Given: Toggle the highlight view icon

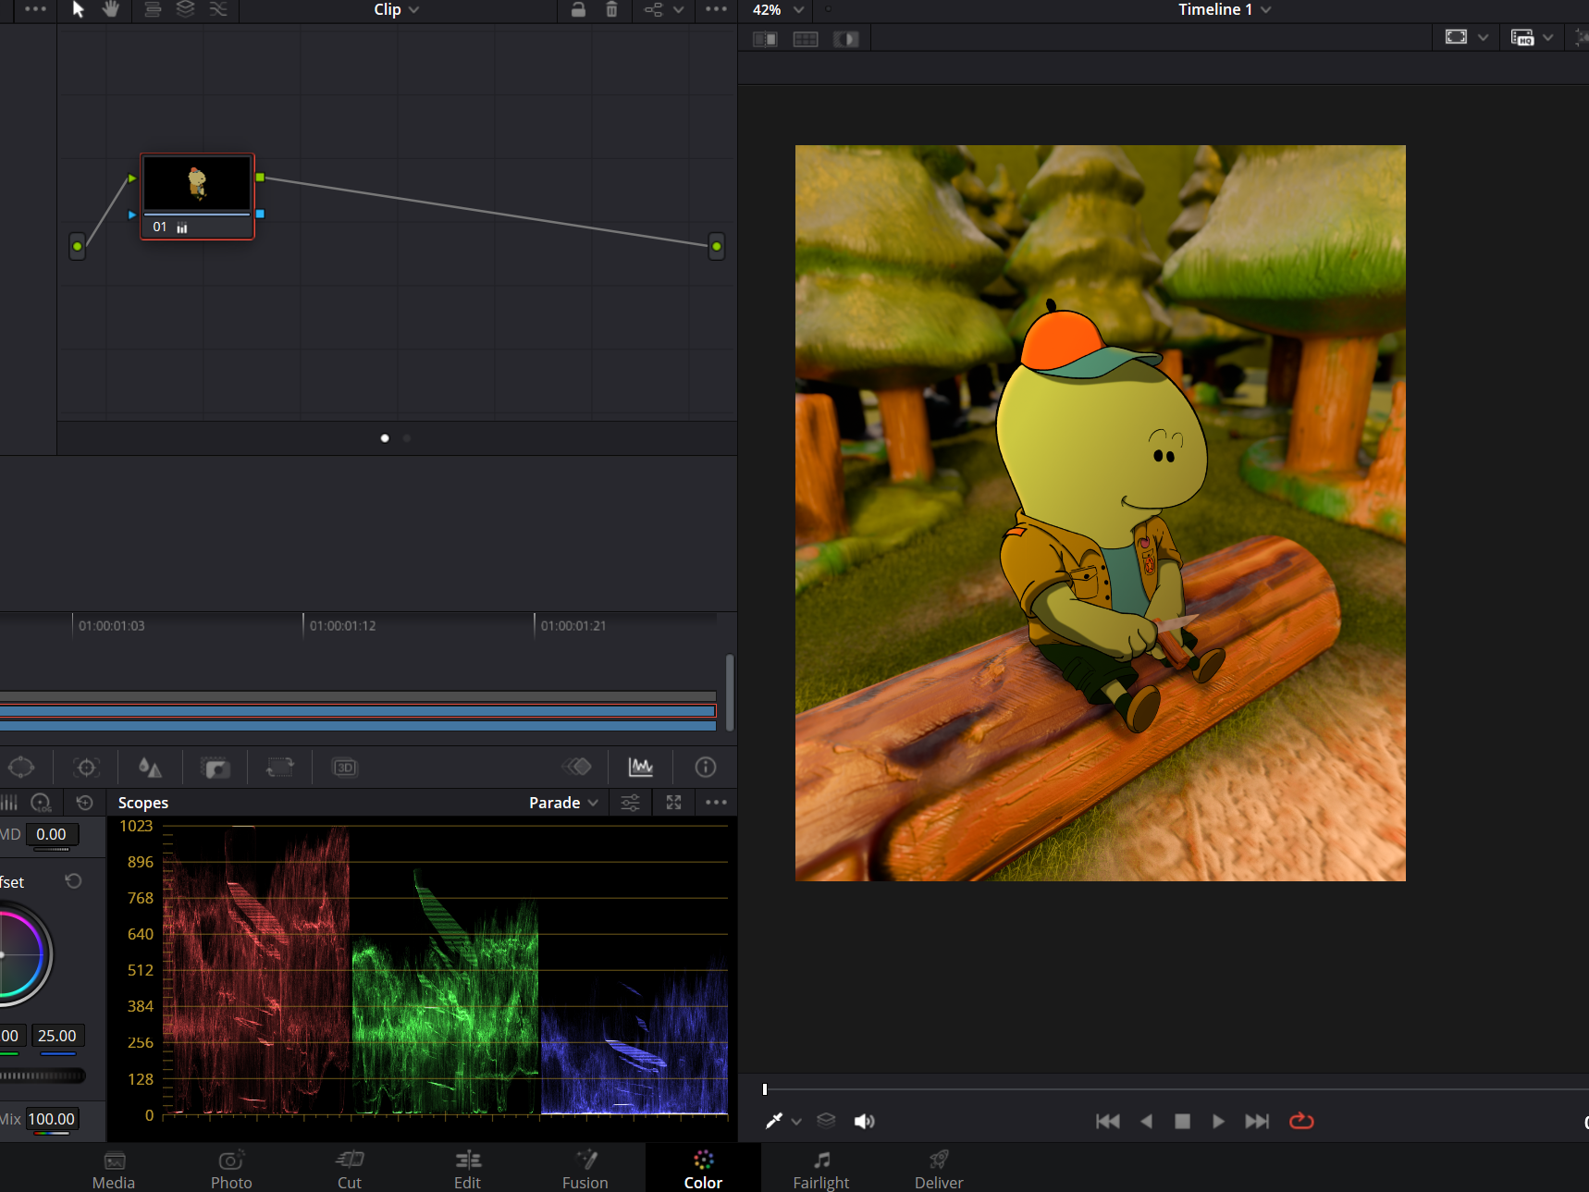Looking at the screenshot, I should point(846,39).
